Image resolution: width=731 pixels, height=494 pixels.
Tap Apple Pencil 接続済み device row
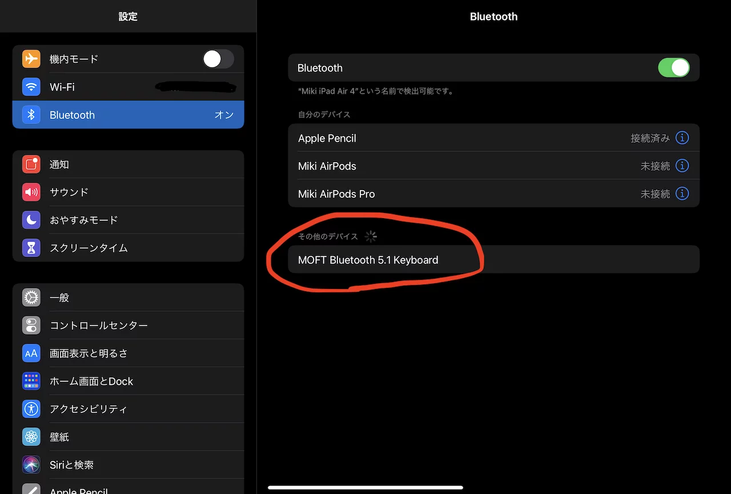click(x=493, y=138)
